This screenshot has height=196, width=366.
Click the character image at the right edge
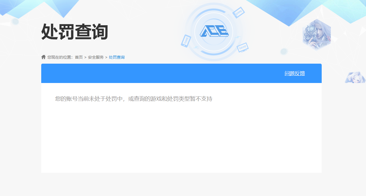tap(355, 77)
